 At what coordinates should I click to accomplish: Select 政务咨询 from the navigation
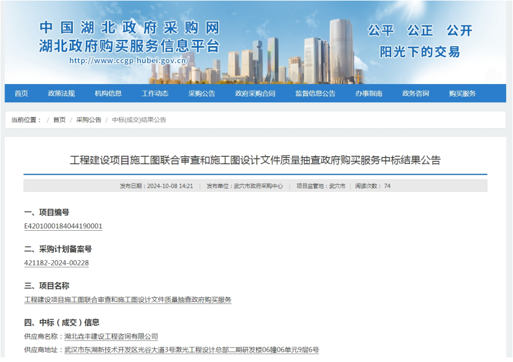(x=415, y=93)
